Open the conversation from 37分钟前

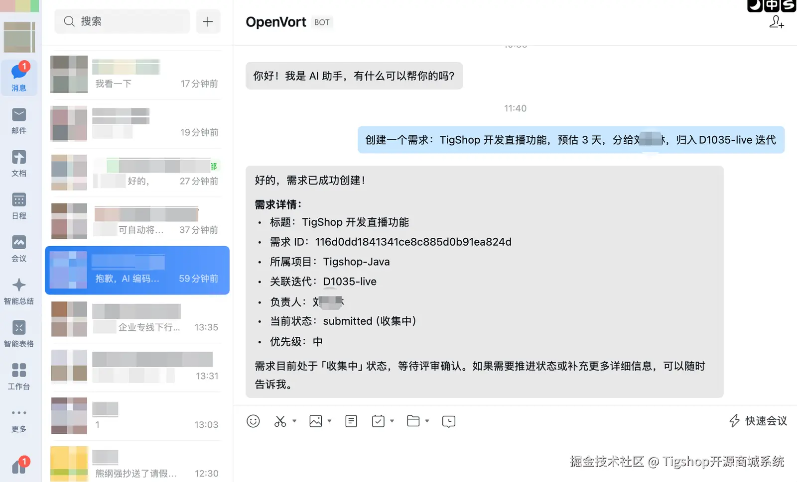(137, 221)
